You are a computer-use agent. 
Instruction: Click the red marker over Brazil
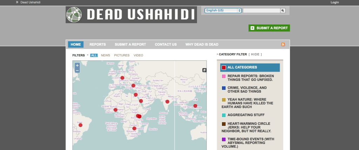coord(80,125)
